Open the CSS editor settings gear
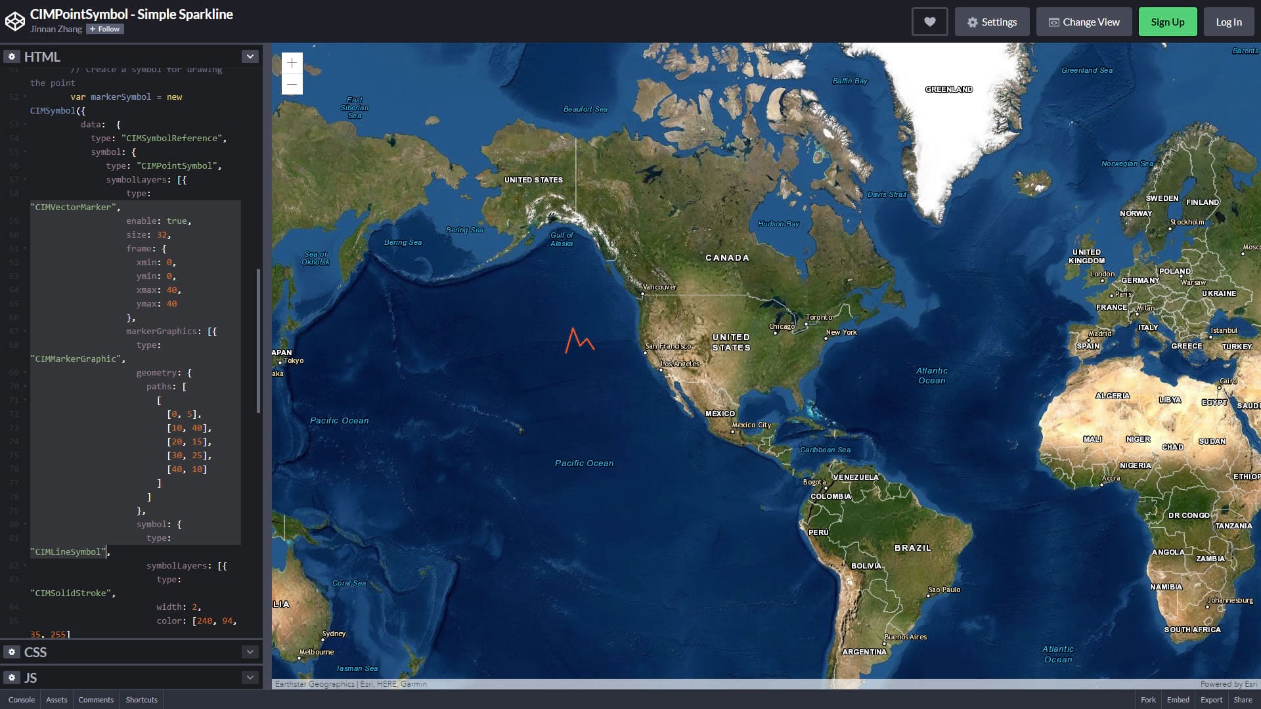1261x709 pixels. tap(12, 652)
